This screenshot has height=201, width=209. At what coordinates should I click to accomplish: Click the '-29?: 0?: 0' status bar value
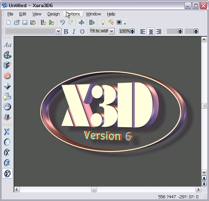pos(188,197)
